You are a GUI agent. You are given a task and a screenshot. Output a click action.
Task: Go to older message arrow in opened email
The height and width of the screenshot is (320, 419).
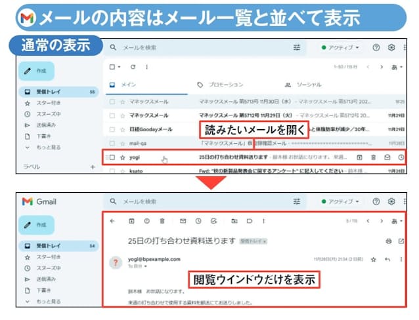pos(382,221)
